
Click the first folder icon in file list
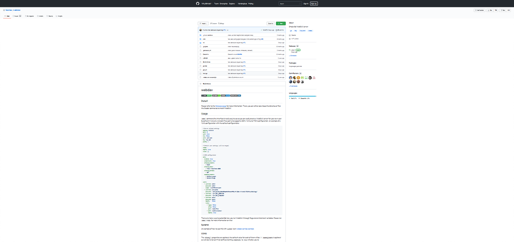(x=201, y=35)
